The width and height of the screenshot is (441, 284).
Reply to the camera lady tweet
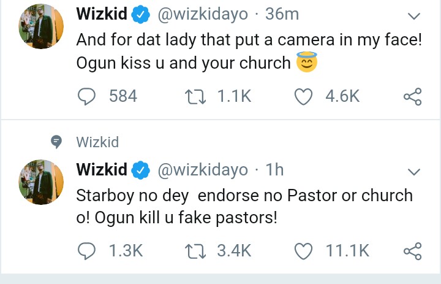click(88, 96)
